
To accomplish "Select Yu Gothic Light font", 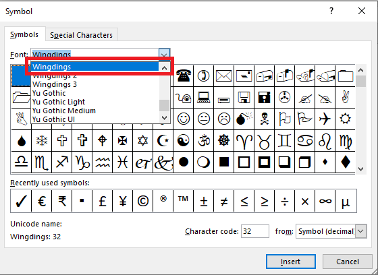I will (x=94, y=102).
